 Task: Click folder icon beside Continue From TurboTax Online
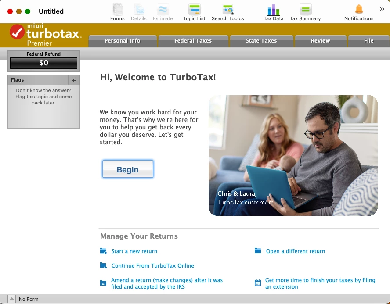(x=103, y=265)
